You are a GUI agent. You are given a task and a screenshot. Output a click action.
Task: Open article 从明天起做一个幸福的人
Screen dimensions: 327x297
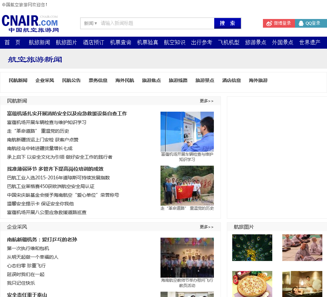(x=33, y=257)
